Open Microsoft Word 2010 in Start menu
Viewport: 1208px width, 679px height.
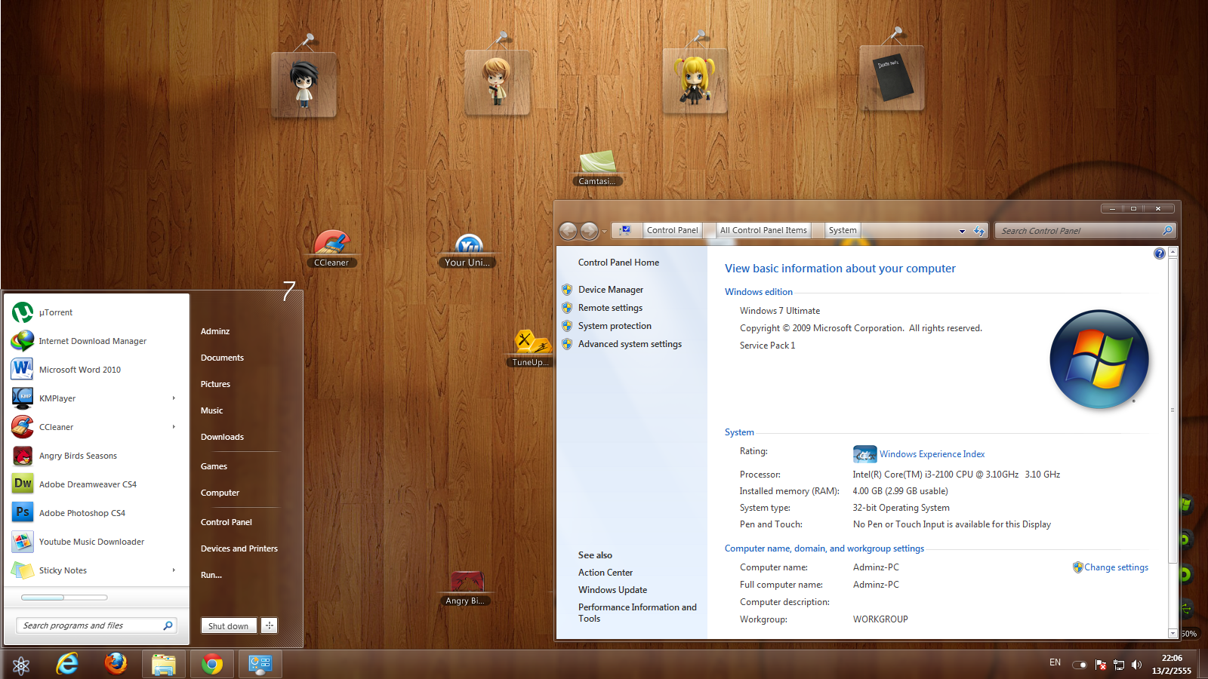pyautogui.click(x=96, y=370)
